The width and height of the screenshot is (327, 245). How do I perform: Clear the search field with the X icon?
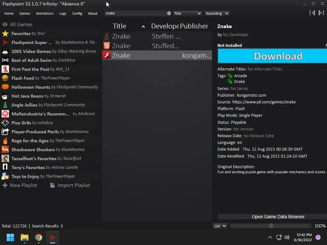169,13
